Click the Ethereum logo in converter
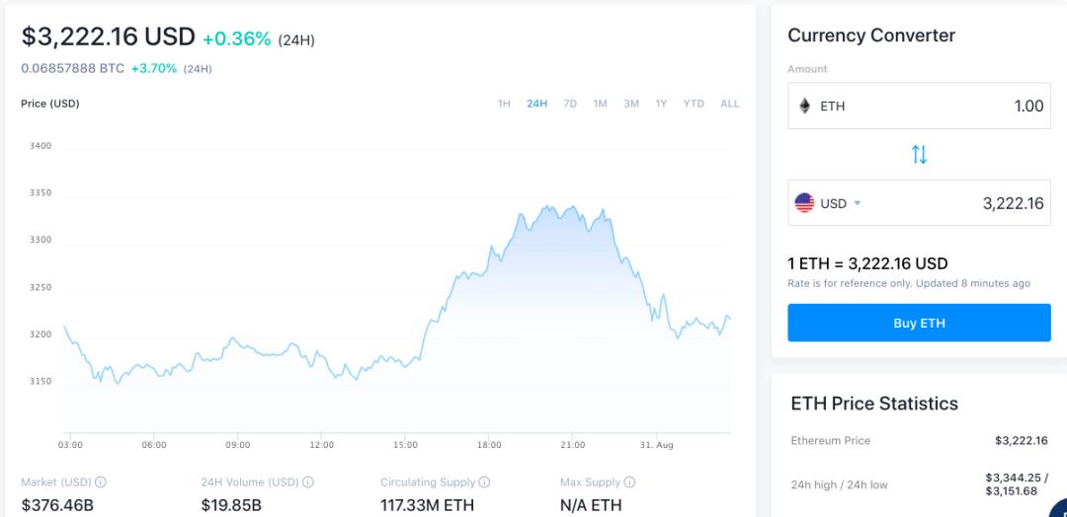 pos(804,106)
